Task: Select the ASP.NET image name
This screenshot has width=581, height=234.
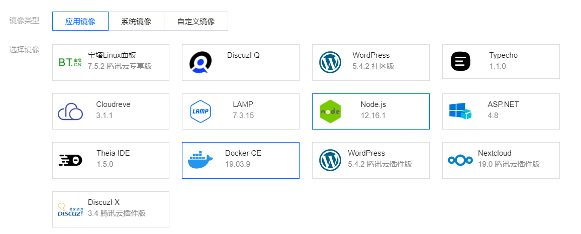Action: 503,104
